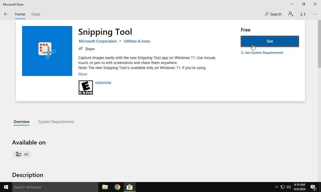Open the See more ellipsis menu
This screenshot has width=321, height=192.
point(315,14)
